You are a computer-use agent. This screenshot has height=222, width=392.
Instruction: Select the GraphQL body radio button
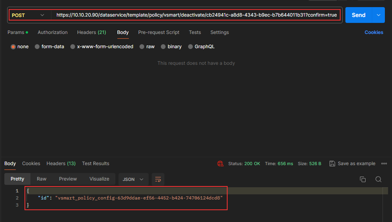click(x=191, y=46)
